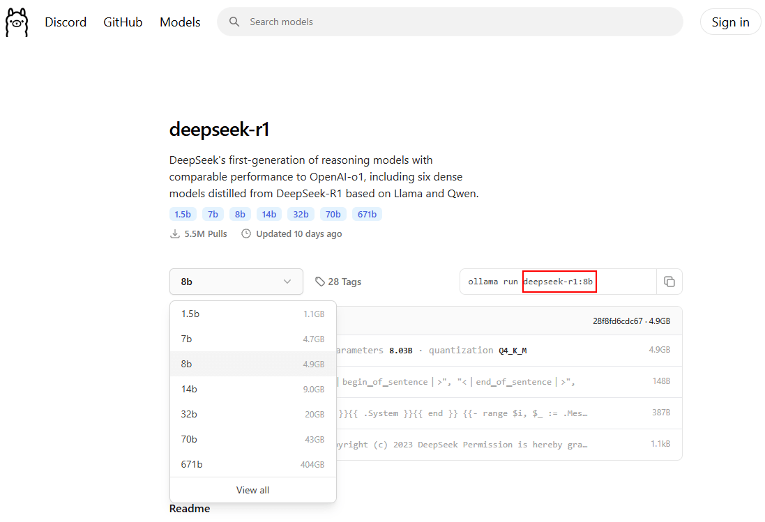This screenshot has width=765, height=522.
Task: Click View all in the dropdown
Action: tap(252, 490)
